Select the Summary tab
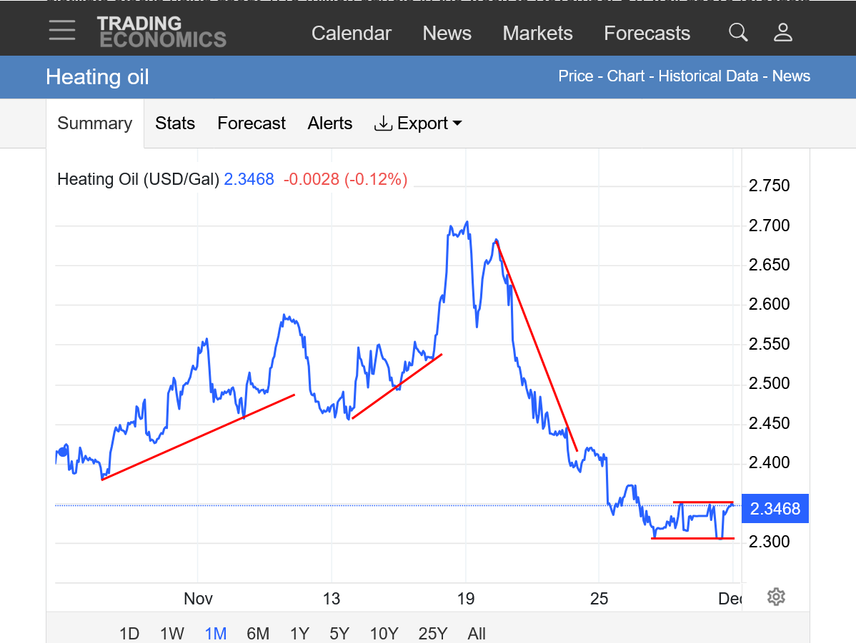This screenshot has height=643, width=856. pyautogui.click(x=95, y=123)
